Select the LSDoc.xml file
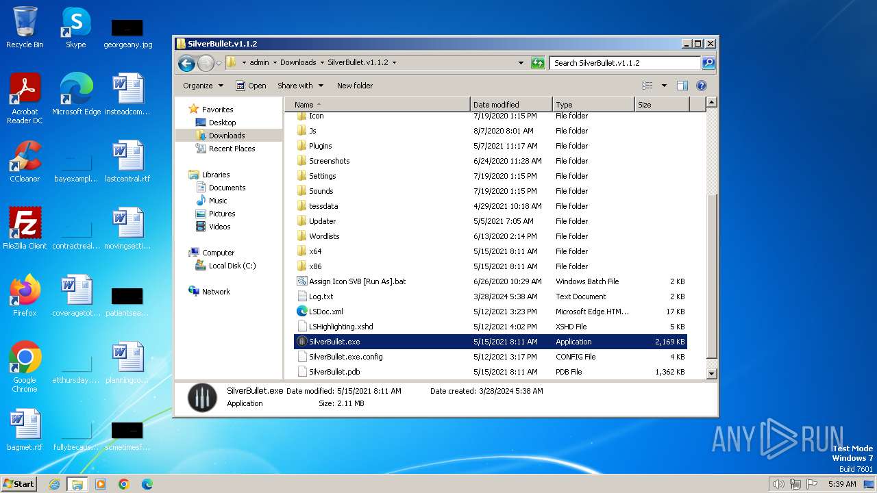The width and height of the screenshot is (877, 493). click(491, 312)
